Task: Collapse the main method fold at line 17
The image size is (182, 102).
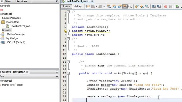Action: click(x=69, y=73)
